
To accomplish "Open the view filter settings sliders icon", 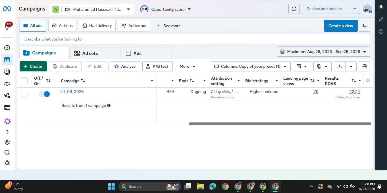I will coord(365,26).
